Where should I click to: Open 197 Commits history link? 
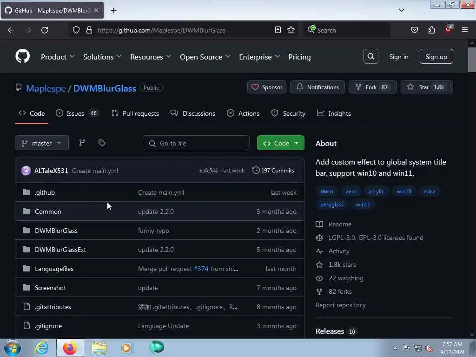pyautogui.click(x=273, y=170)
